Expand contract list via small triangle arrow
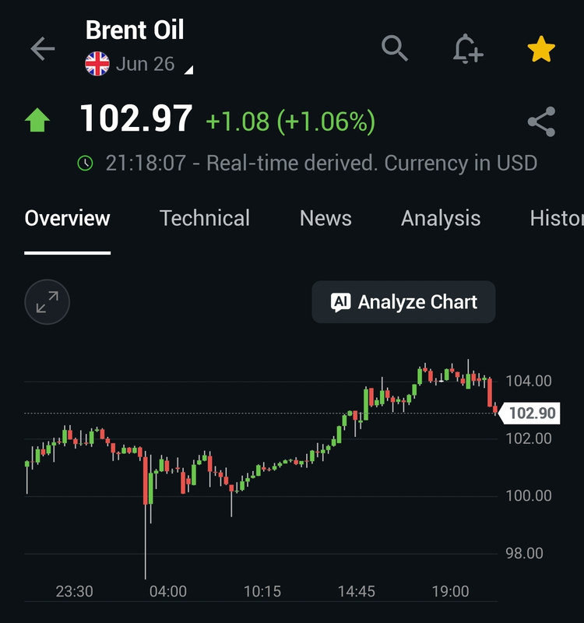 pos(189,70)
